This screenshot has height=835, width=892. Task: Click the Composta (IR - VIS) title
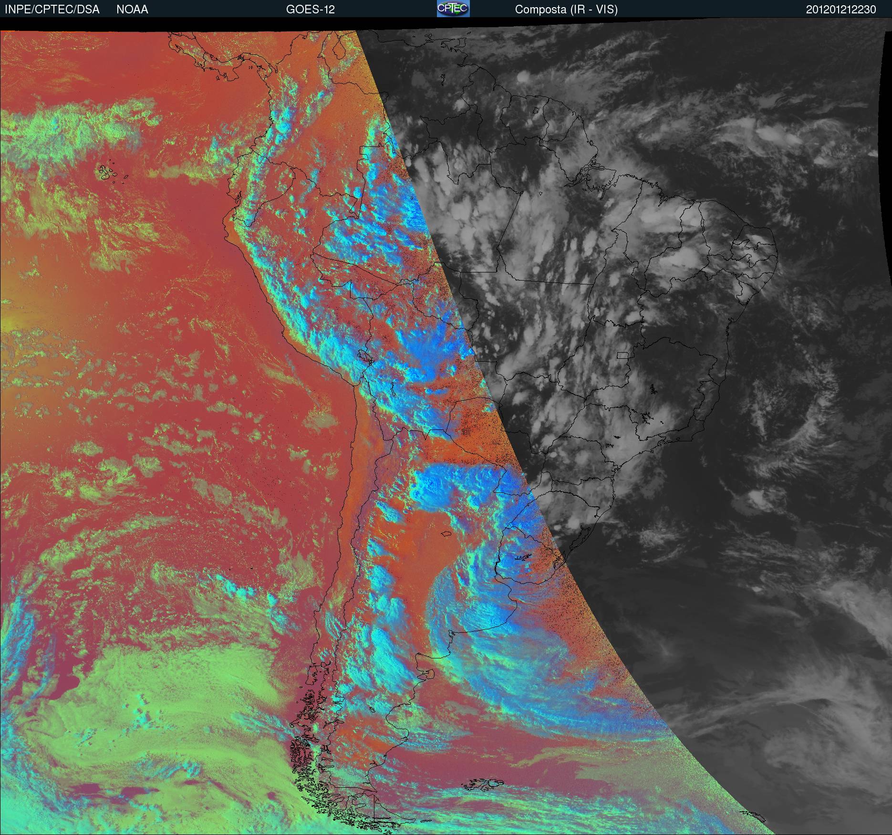point(566,10)
